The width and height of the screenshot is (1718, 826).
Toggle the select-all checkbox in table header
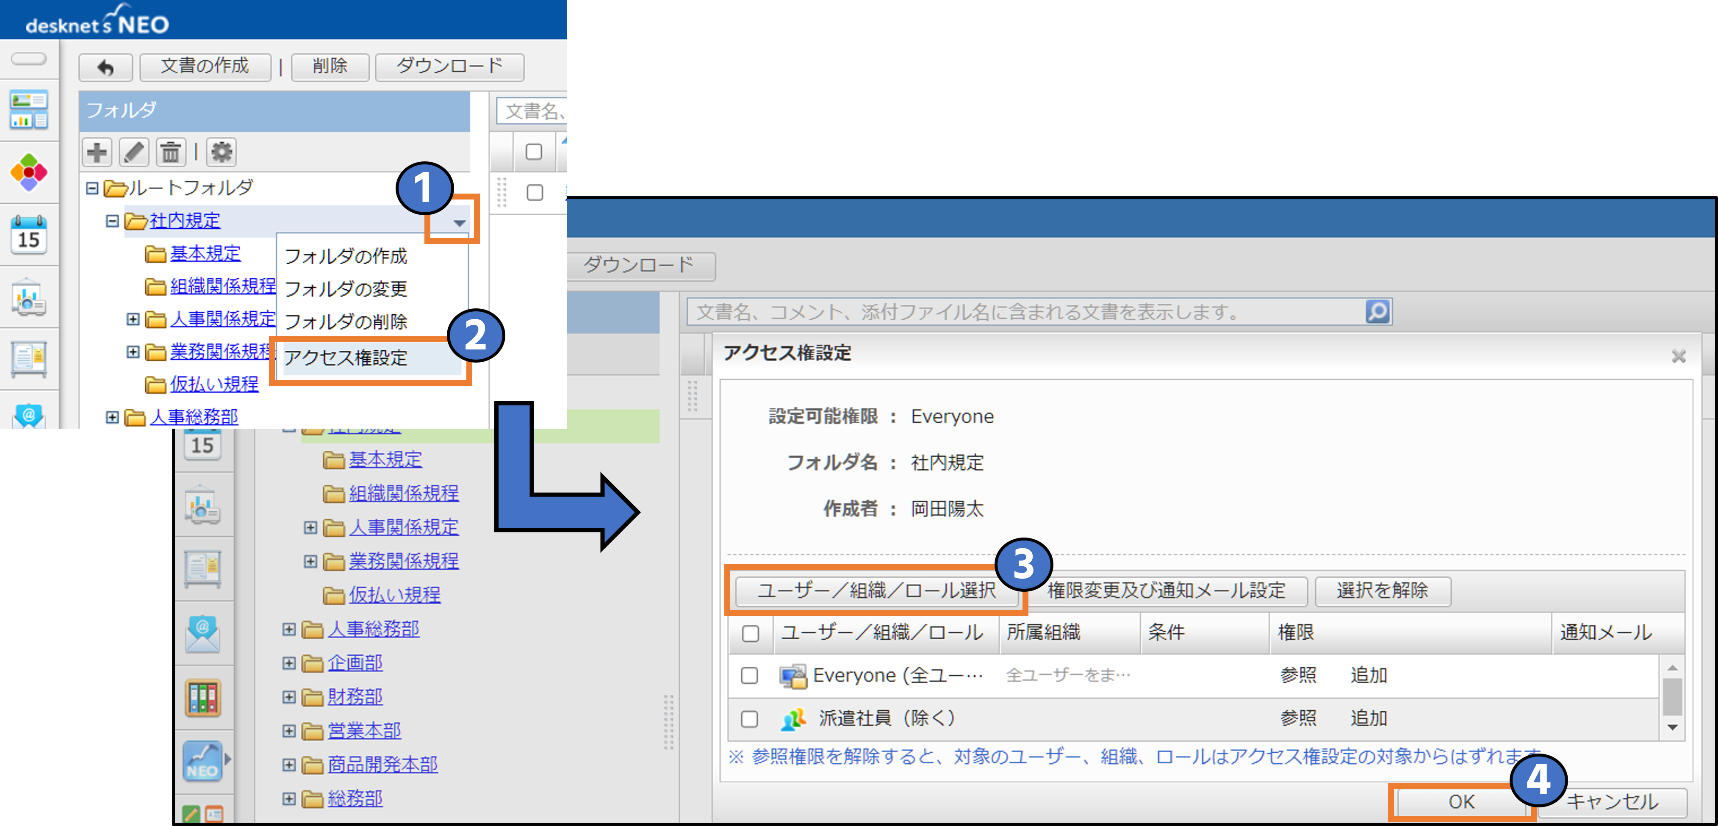(750, 632)
